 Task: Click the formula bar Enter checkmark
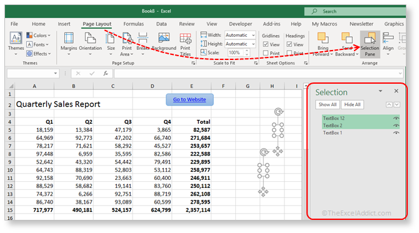point(92,73)
